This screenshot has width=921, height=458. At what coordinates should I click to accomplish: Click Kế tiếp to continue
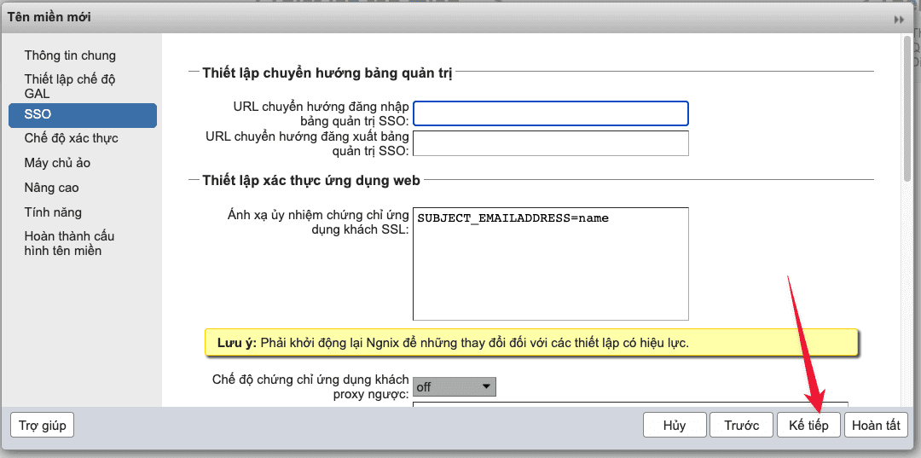[808, 425]
